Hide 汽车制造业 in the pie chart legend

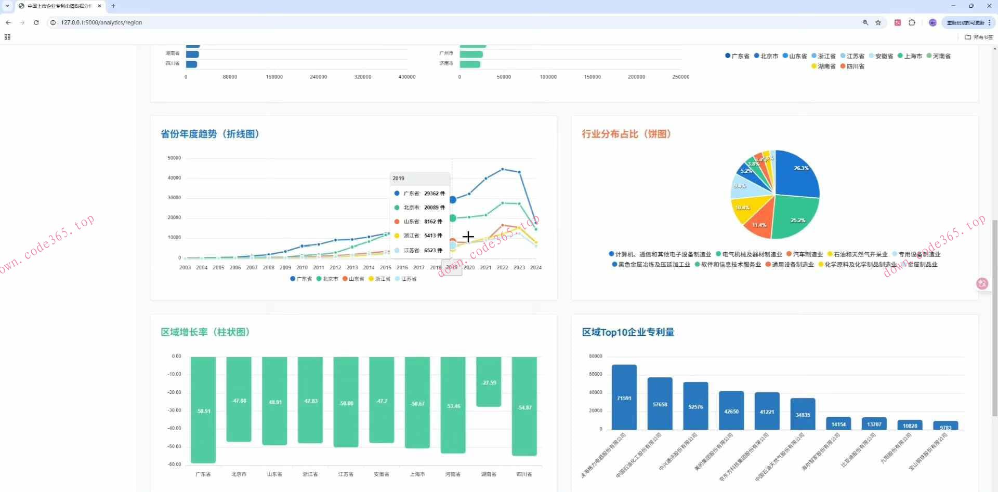pyautogui.click(x=805, y=254)
